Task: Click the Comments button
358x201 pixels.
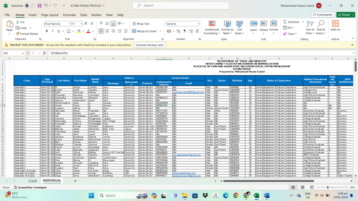Action: 322,15
